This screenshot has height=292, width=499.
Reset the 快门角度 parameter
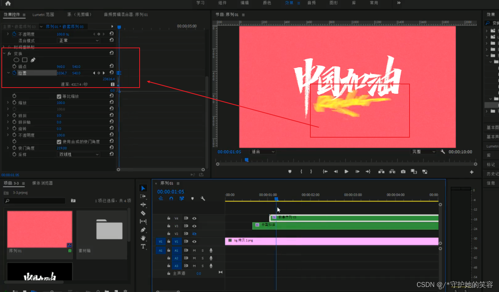pos(112,148)
